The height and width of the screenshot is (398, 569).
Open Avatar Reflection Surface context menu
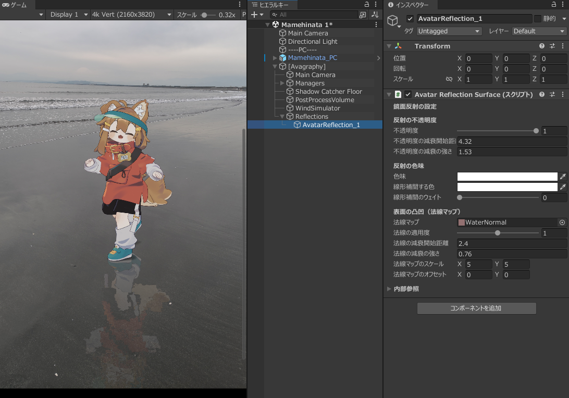563,94
